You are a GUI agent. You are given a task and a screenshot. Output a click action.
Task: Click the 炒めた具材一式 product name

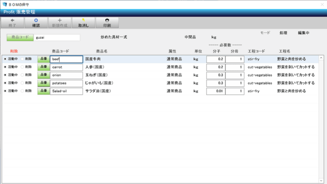click(x=114, y=37)
